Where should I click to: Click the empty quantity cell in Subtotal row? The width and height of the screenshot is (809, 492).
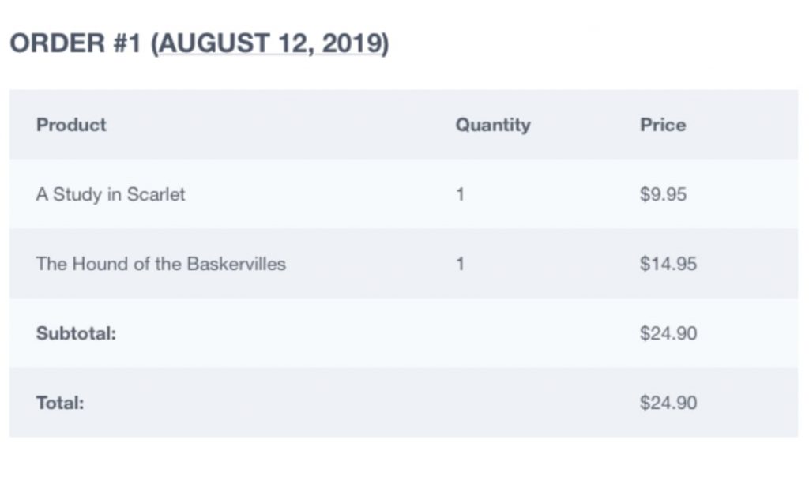coord(521,334)
